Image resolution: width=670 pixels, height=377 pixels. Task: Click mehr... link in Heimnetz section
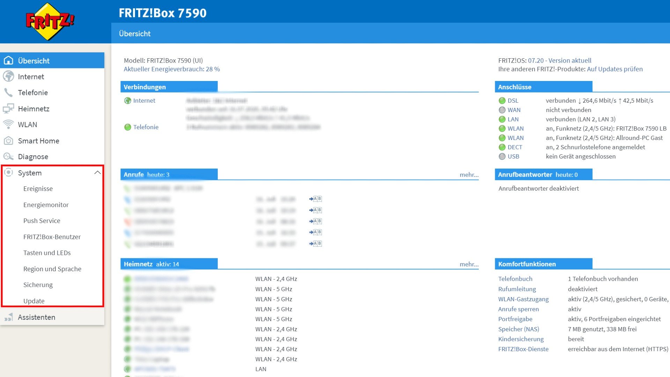coord(469,264)
